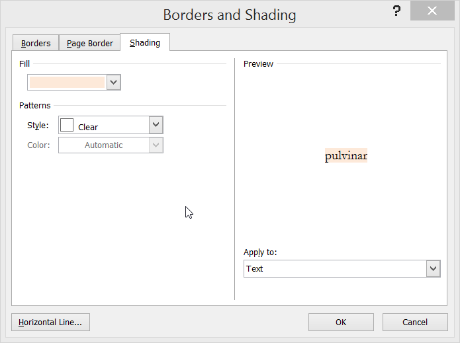Select the Shading tab
This screenshot has height=343, width=460.
(x=145, y=42)
